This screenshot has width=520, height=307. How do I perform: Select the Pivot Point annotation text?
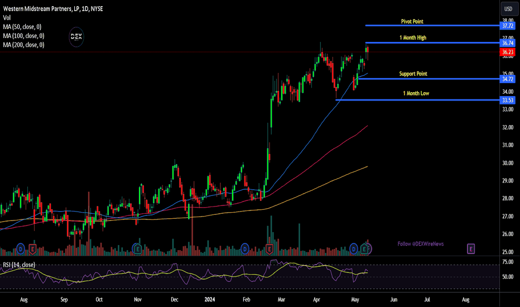pos(412,22)
